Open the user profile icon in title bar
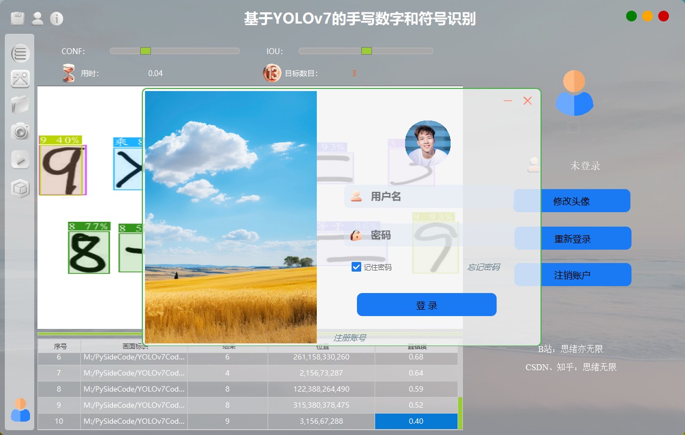The width and height of the screenshot is (685, 435). [37, 18]
